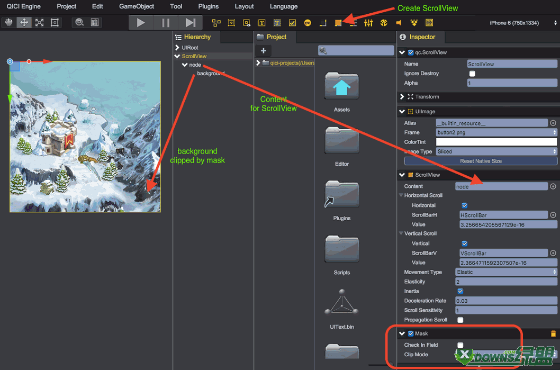Screen dimensions: 560x370
Task: Expand the Transform section
Action: pos(402,97)
